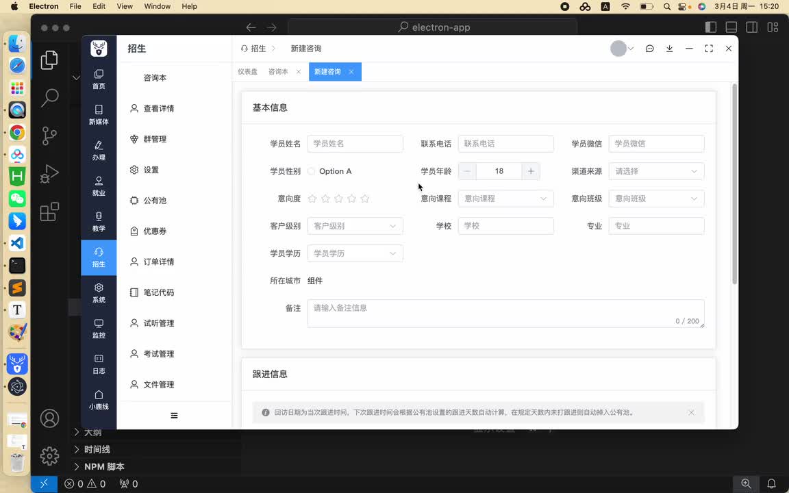
Task: Select 招生 module in sidebar
Action: pos(99,257)
